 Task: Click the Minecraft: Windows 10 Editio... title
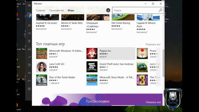(66, 51)
